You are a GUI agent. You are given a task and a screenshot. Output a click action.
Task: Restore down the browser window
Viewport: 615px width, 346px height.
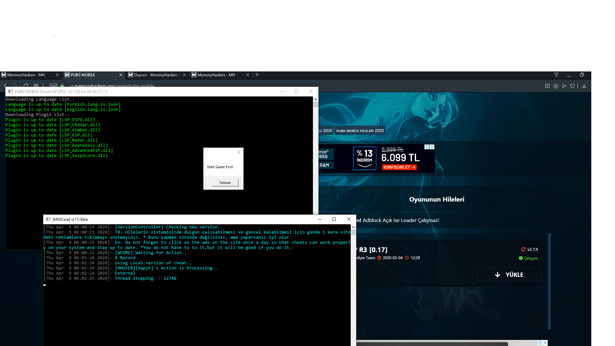582,75
